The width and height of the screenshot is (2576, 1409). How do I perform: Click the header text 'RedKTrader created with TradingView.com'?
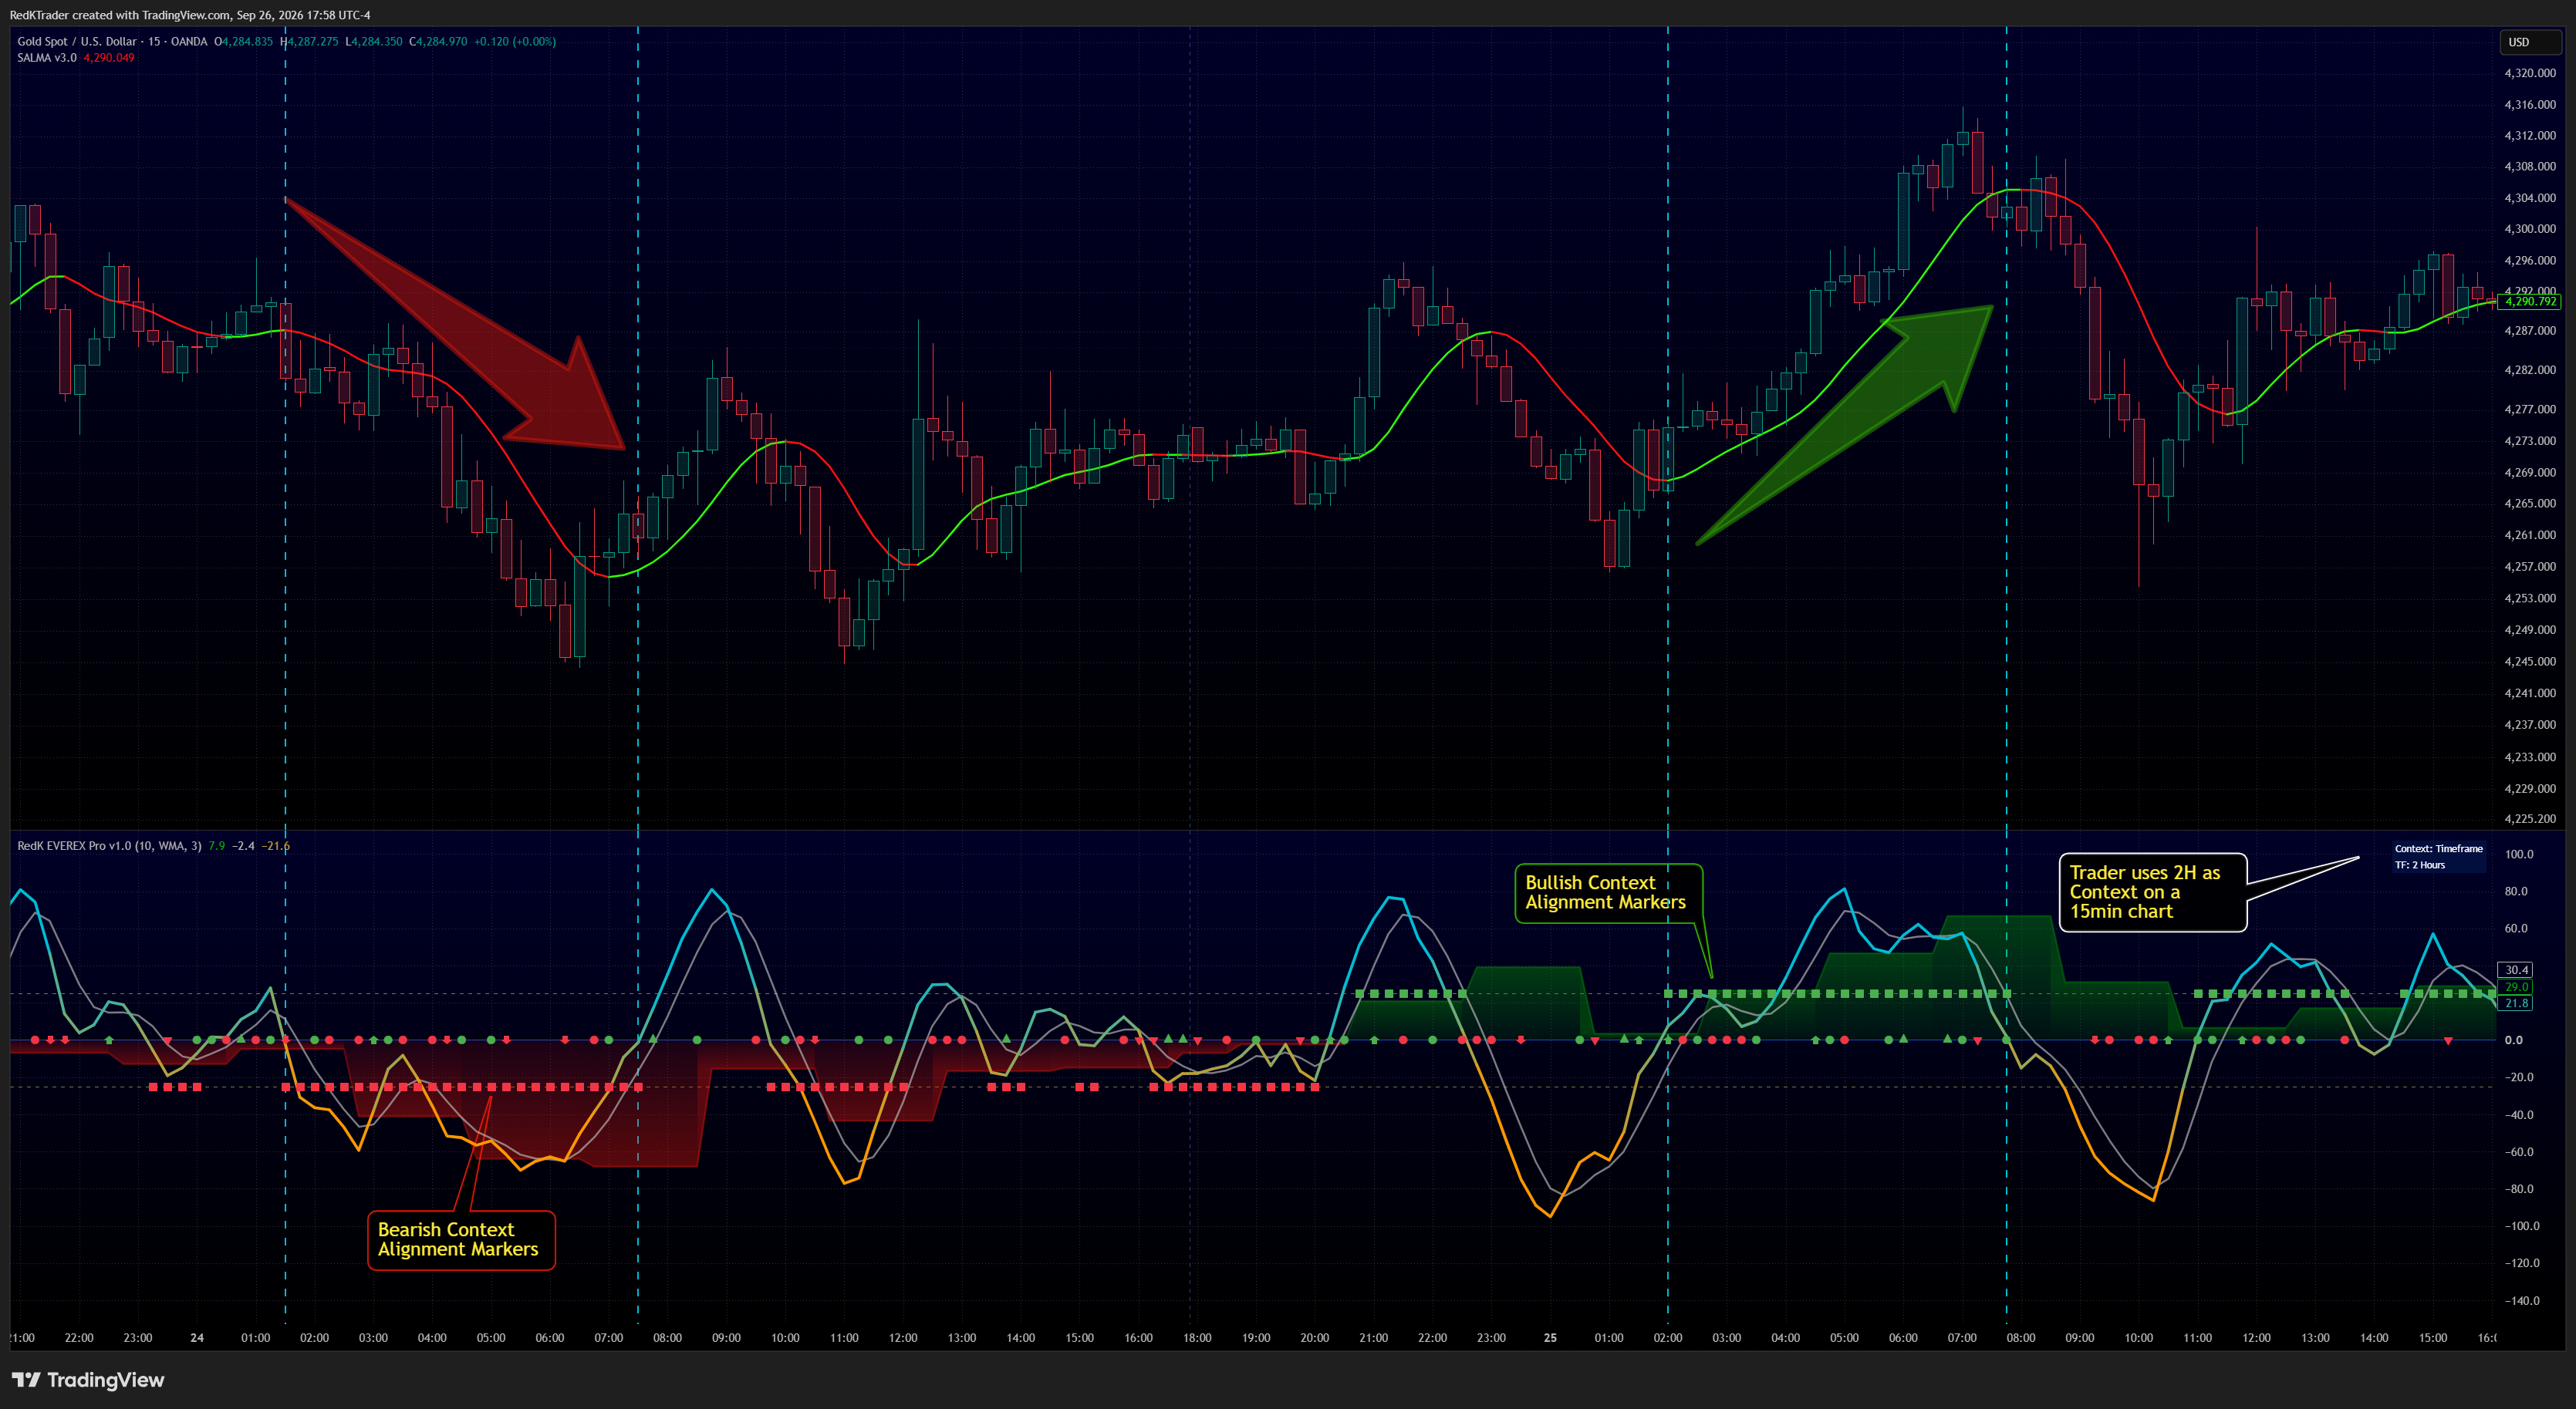pyautogui.click(x=120, y=15)
